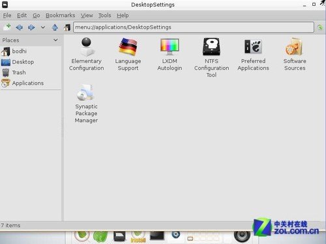
Task: Click the new tab toolbar icon
Action: (x=7, y=27)
